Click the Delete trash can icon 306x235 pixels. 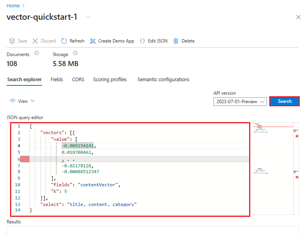pos(176,41)
